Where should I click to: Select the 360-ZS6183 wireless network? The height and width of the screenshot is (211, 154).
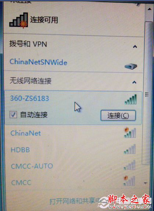coord(30,98)
